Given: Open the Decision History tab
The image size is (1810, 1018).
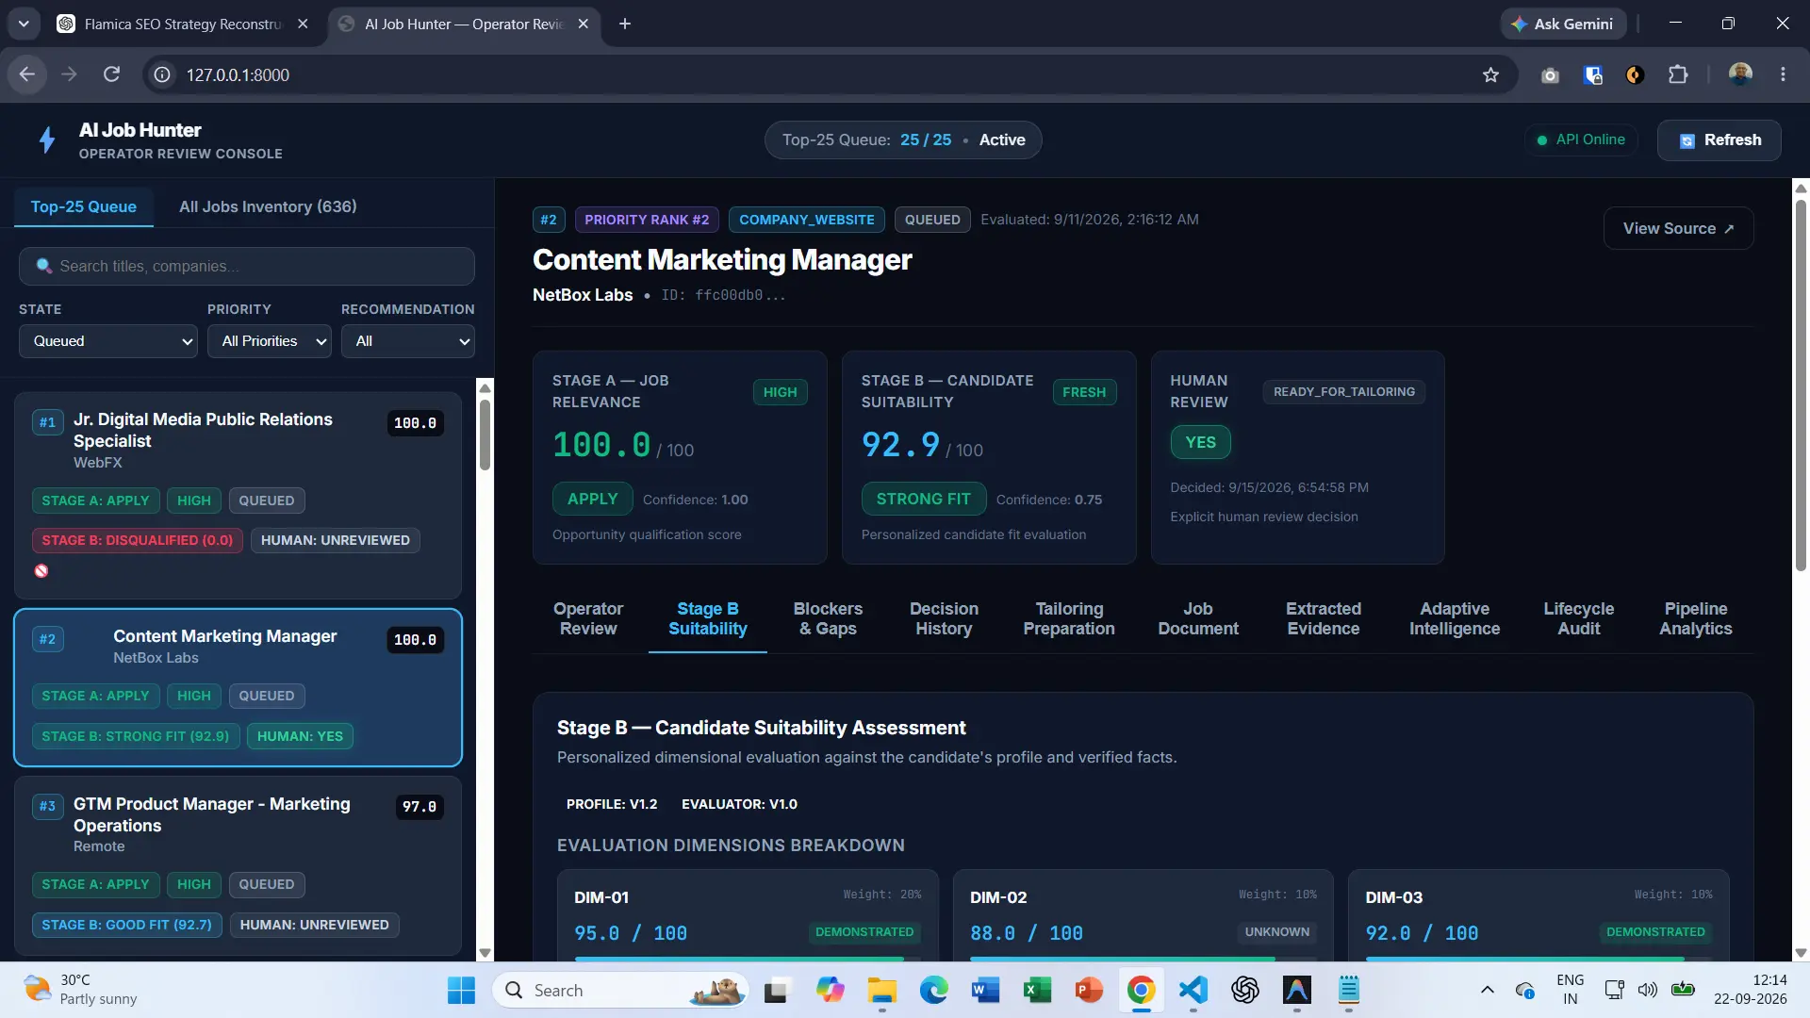Looking at the screenshot, I should (944, 619).
